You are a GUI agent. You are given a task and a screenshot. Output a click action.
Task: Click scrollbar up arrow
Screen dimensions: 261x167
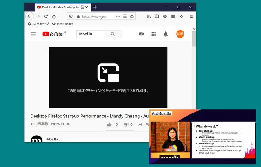pyautogui.click(x=194, y=29)
